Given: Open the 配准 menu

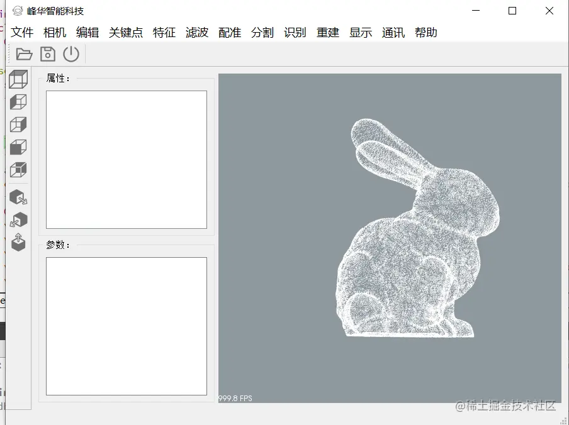Looking at the screenshot, I should [229, 33].
